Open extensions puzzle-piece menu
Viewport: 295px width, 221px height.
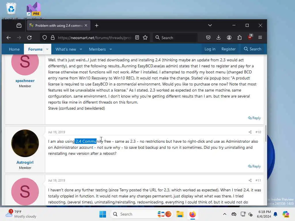tap(239, 38)
